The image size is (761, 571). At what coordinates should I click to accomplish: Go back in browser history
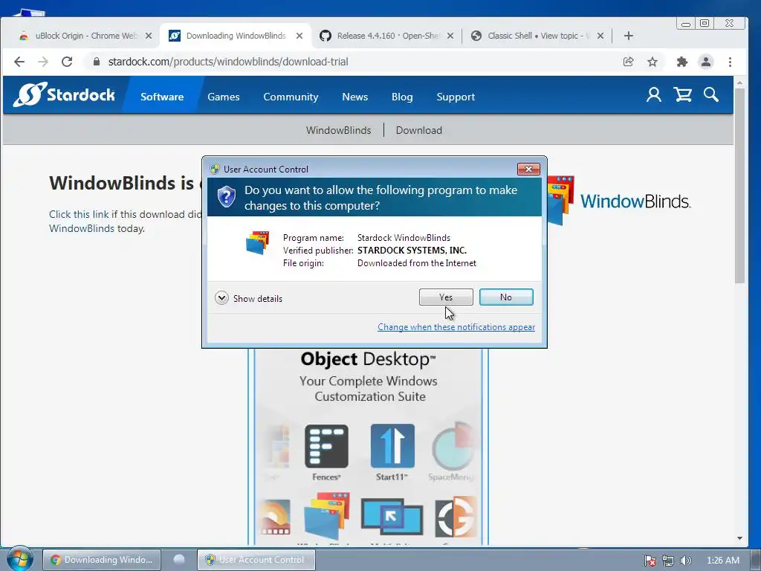(x=19, y=62)
